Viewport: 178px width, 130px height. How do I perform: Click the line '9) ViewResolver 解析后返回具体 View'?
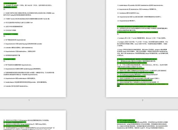pyautogui.click(x=128, y=13)
